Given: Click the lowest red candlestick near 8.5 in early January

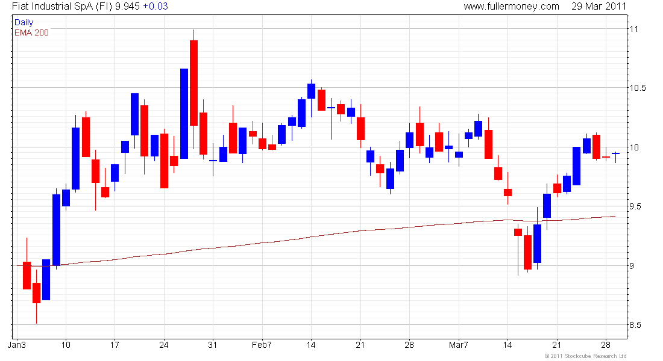Looking at the screenshot, I should click(36, 293).
